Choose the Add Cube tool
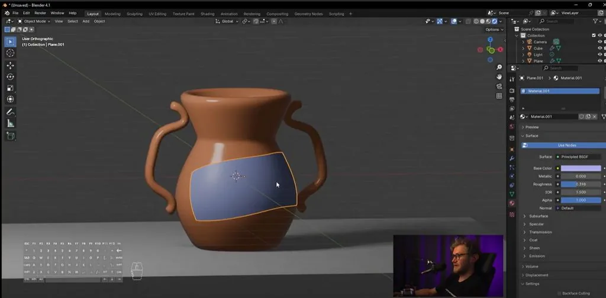 point(11,136)
